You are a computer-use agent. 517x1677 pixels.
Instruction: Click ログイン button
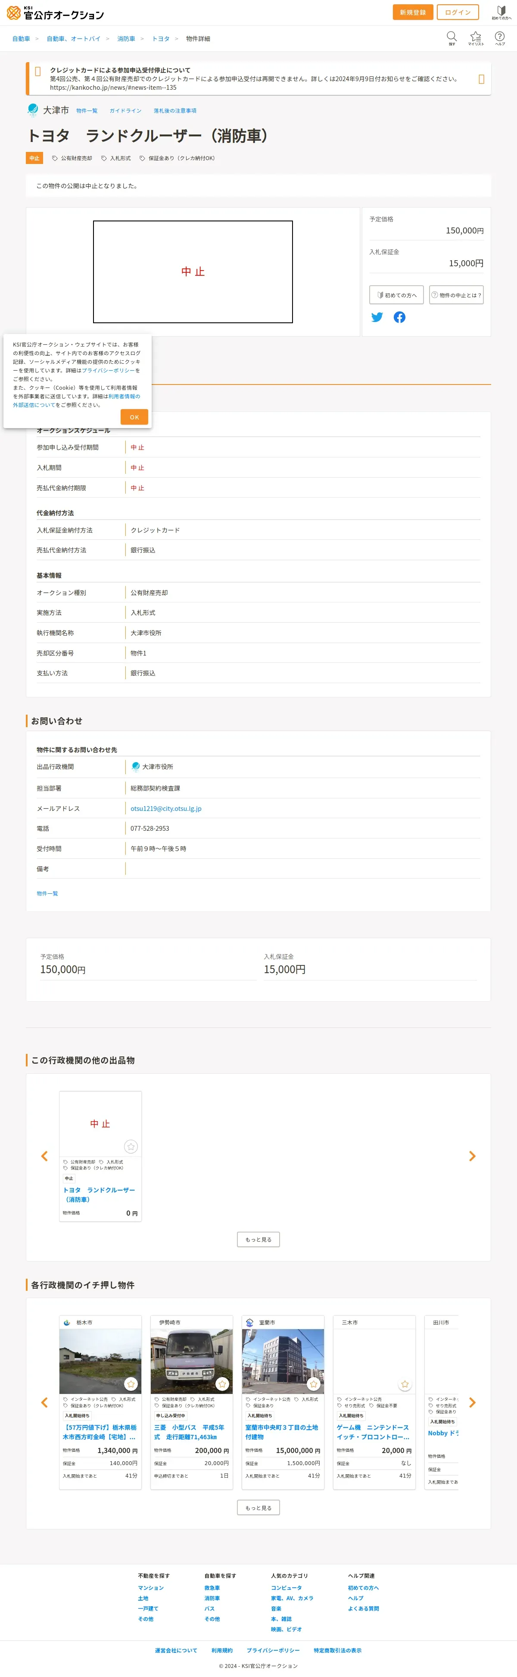[x=458, y=13]
